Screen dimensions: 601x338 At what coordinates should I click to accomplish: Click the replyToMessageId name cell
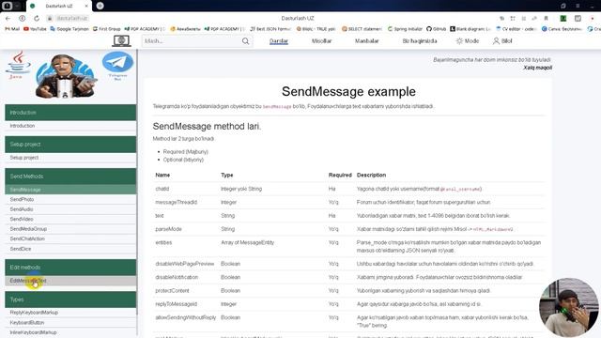(176, 304)
